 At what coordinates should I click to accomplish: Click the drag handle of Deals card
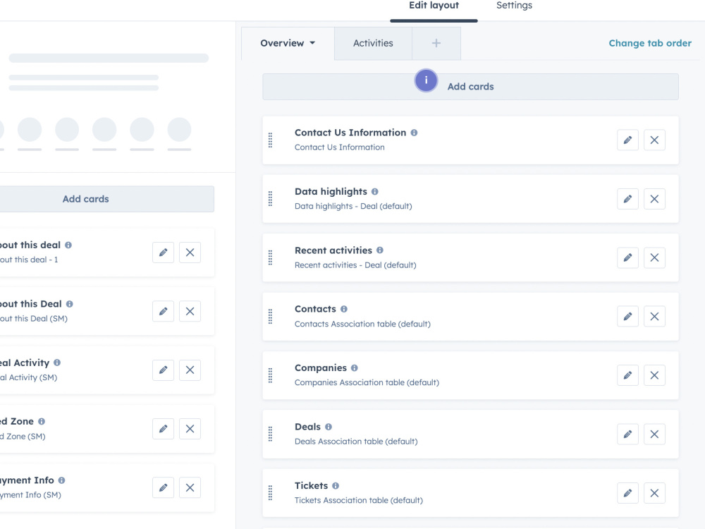[270, 434]
